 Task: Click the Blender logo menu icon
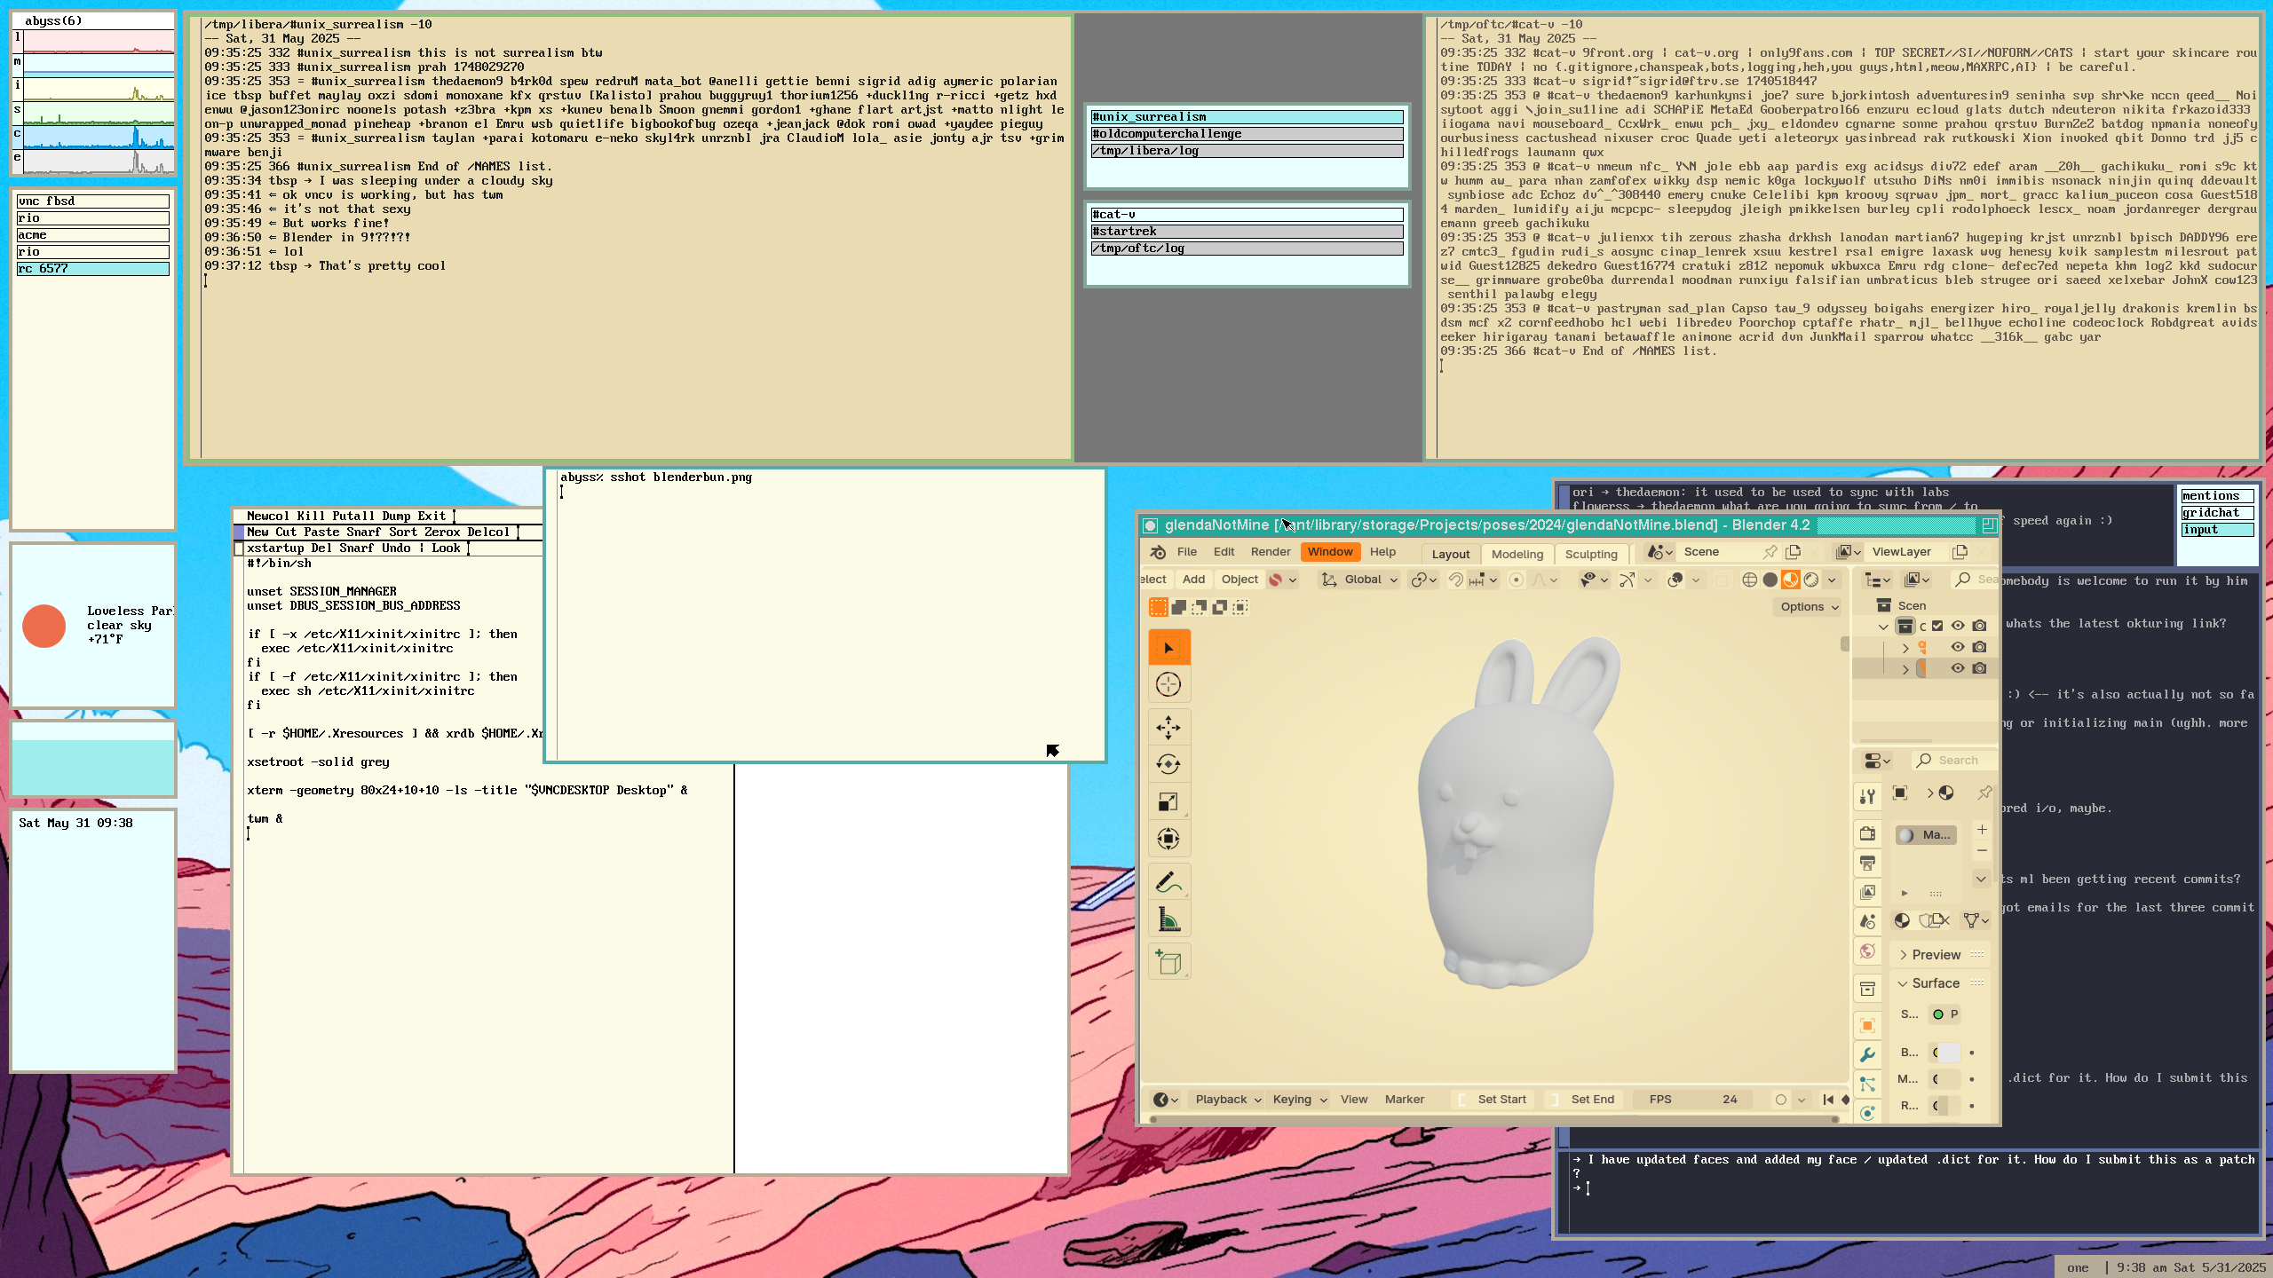tap(1158, 552)
